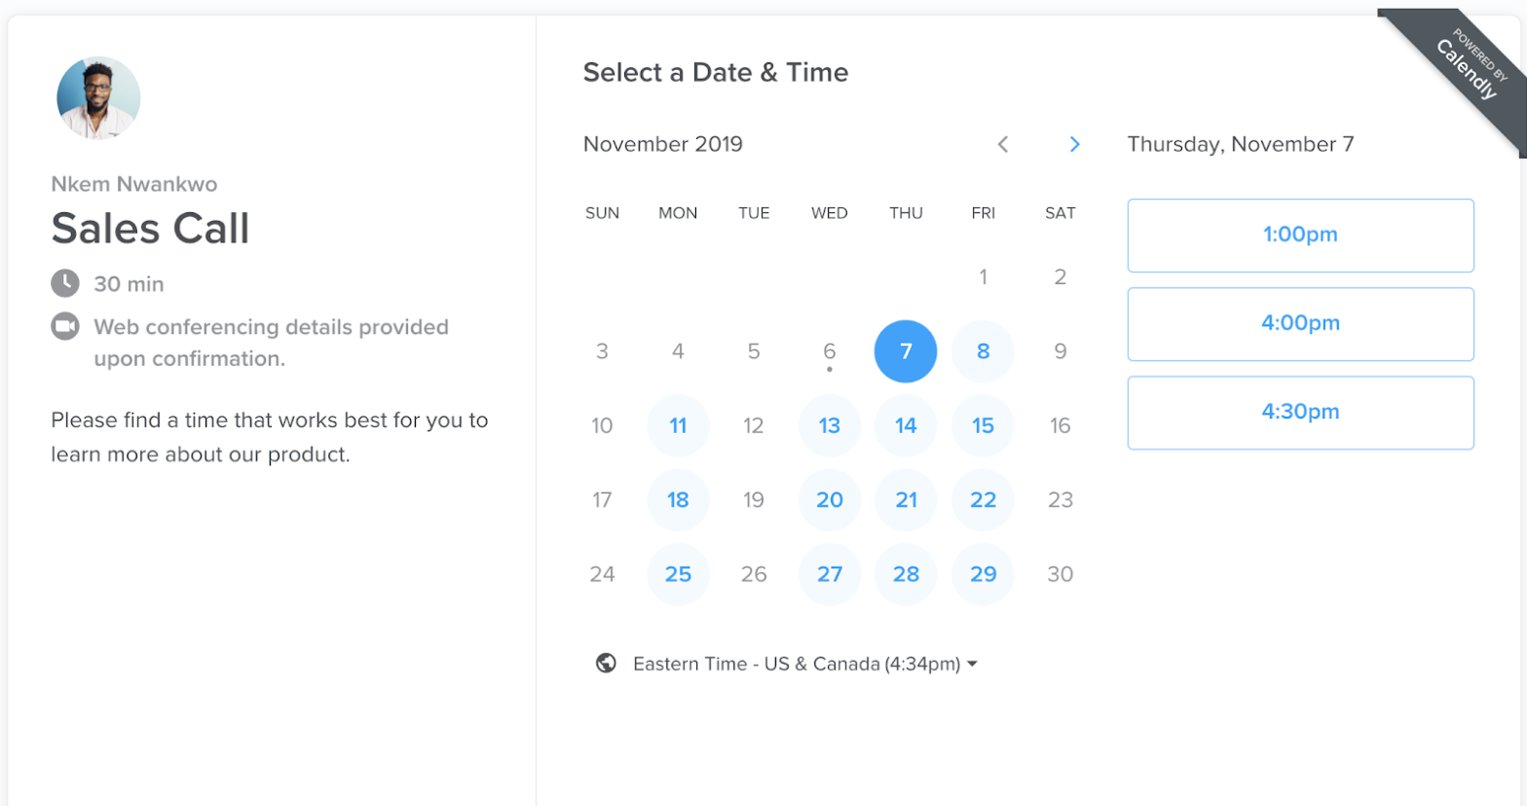Image resolution: width=1527 pixels, height=806 pixels.
Task: Choose Monday, November 25
Action: point(678,574)
